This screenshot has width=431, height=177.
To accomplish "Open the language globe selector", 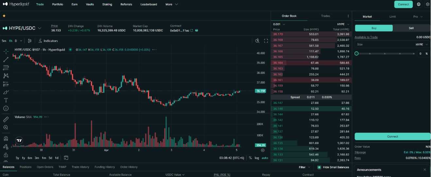I will click(419, 4).
